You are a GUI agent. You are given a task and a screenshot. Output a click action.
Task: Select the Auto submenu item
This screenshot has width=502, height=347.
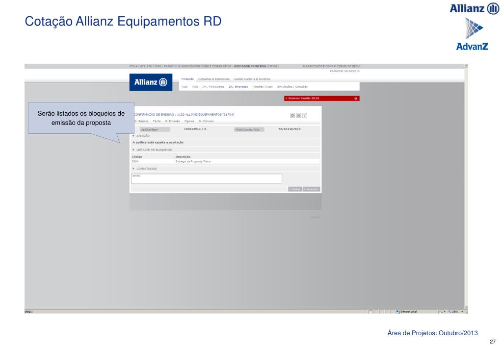point(185,87)
